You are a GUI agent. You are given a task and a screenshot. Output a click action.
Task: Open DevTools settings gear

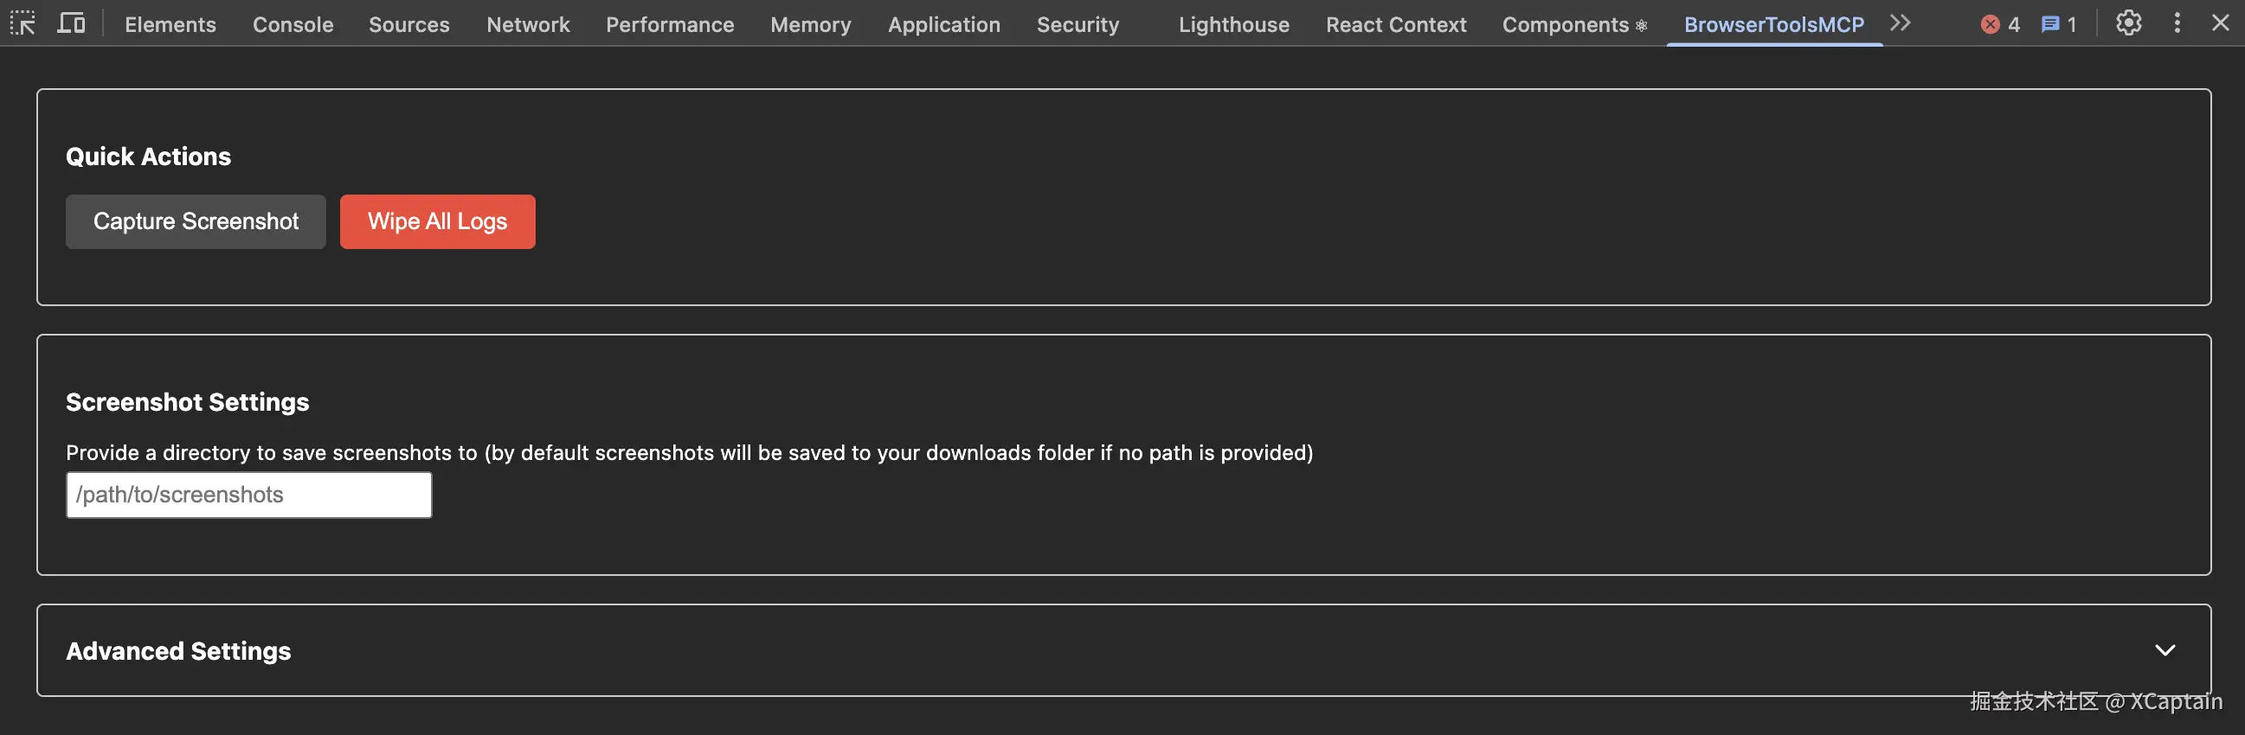(2128, 22)
